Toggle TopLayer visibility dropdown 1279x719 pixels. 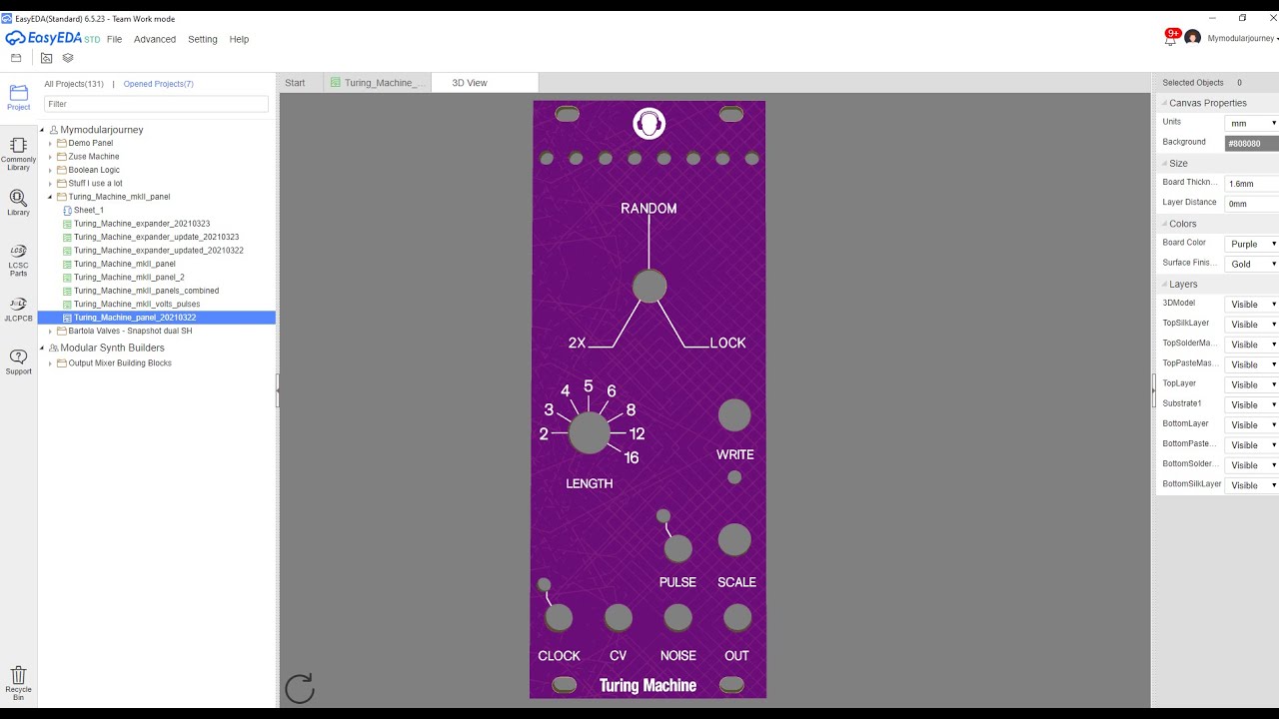1251,384
